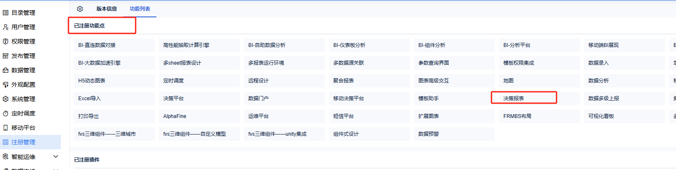Click the 用户管理 person icon
This screenshot has width=676, height=170.
(6, 27)
